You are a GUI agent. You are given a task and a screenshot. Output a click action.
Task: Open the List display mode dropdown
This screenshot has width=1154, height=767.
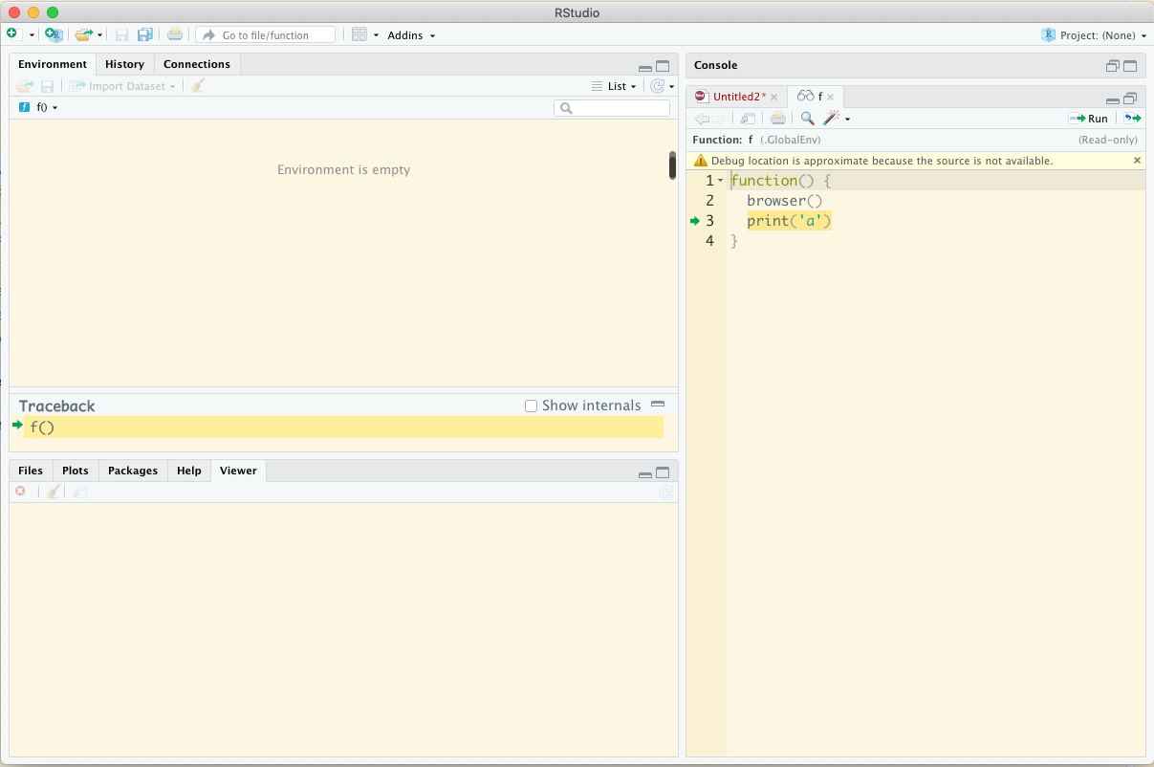coord(618,85)
